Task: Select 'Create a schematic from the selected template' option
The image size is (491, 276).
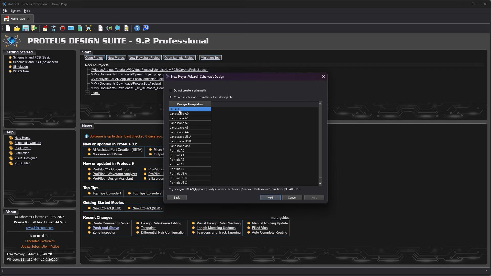Action: 171,97
